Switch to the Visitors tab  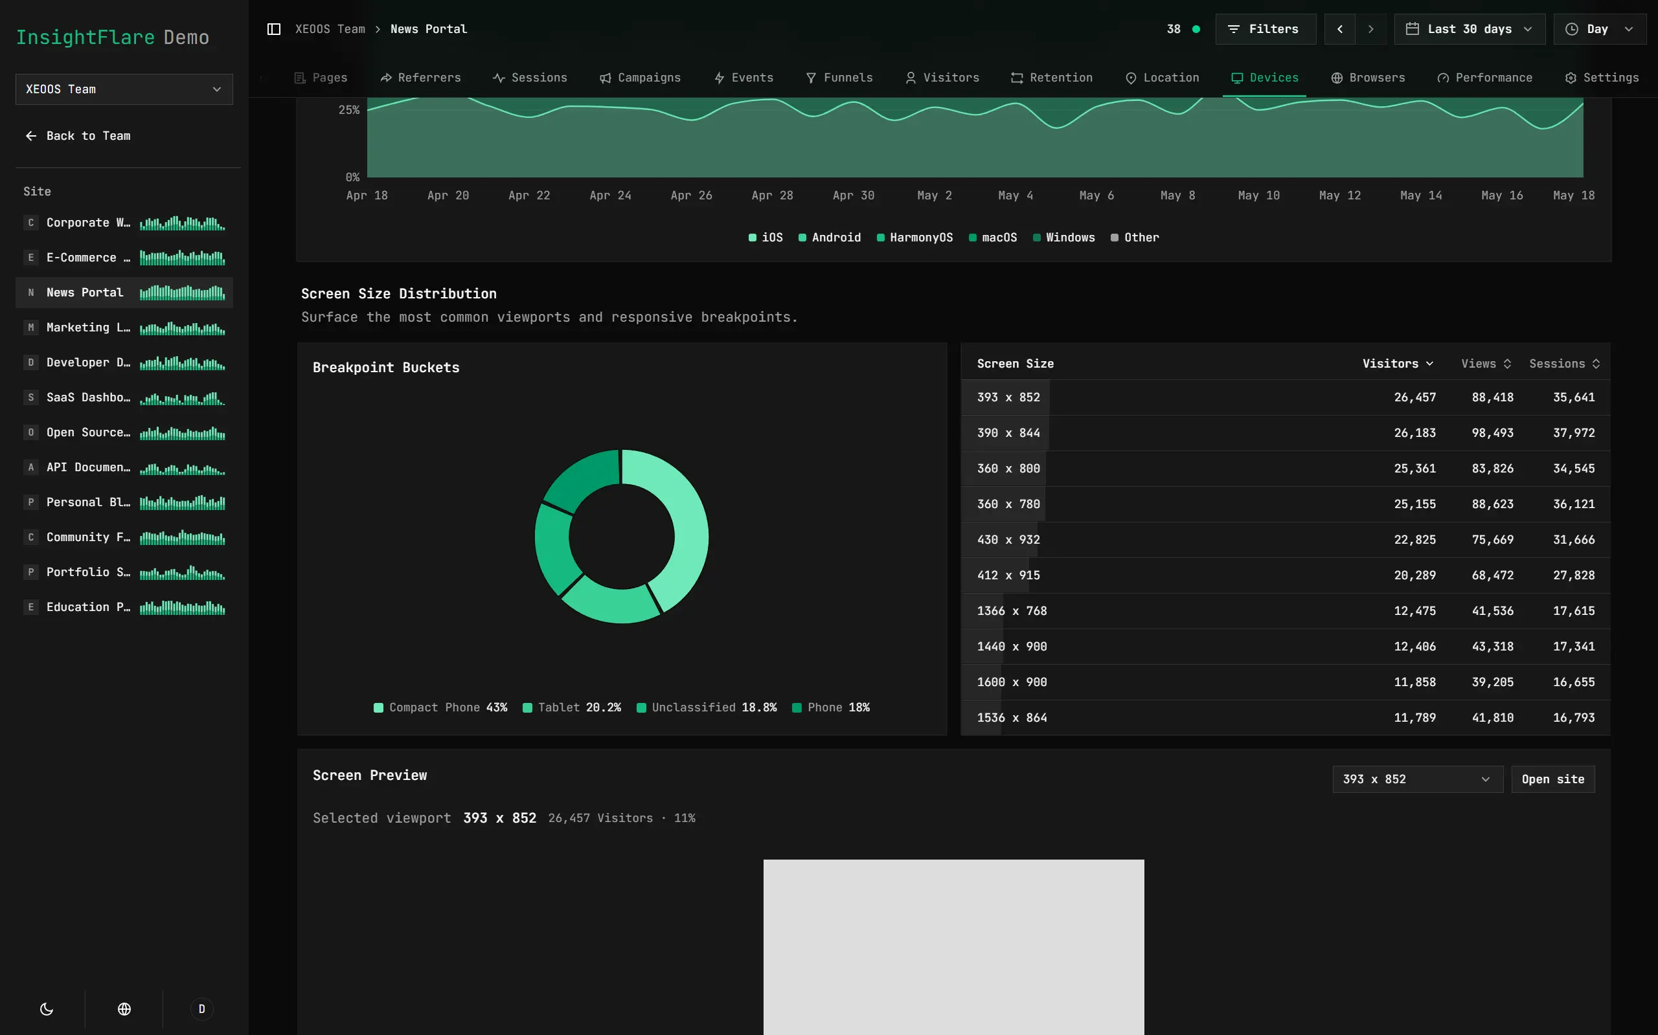[x=942, y=78]
